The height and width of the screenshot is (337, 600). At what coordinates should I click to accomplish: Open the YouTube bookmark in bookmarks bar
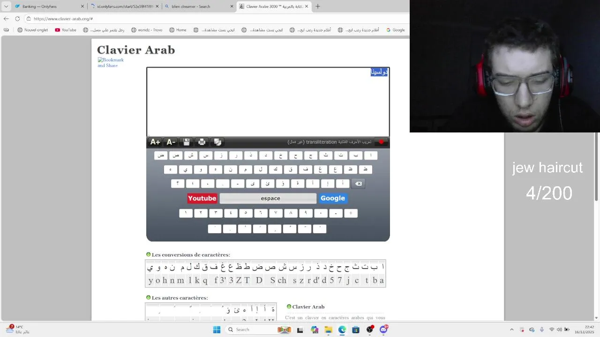point(66,30)
